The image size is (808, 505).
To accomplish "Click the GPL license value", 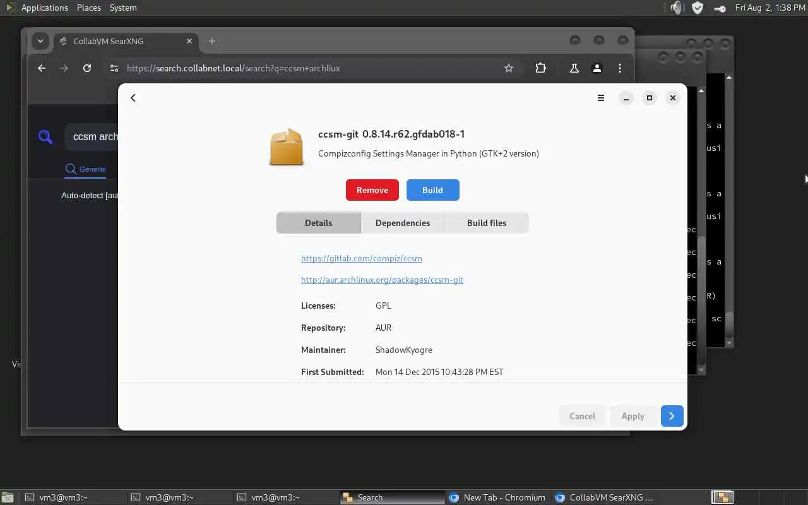I will tap(383, 306).
